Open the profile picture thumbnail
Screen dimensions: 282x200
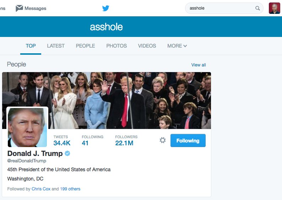tap(27, 127)
